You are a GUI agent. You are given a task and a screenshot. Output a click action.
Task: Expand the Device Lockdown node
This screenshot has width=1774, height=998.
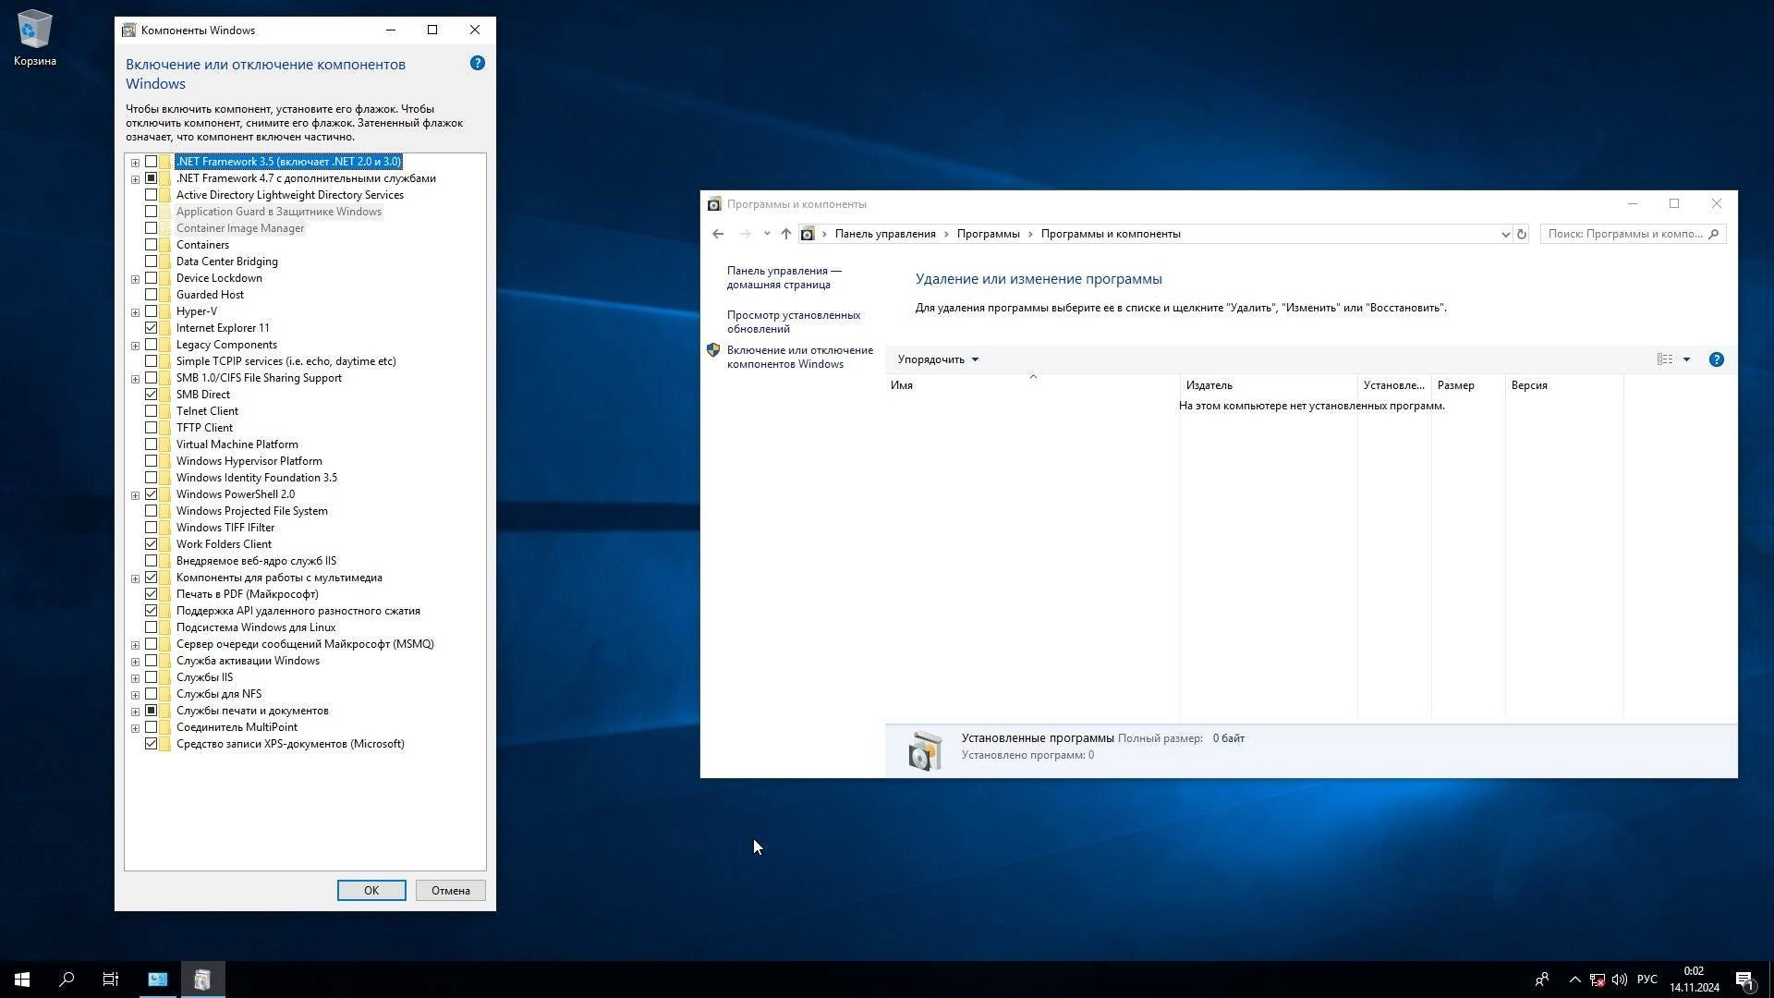pos(135,279)
